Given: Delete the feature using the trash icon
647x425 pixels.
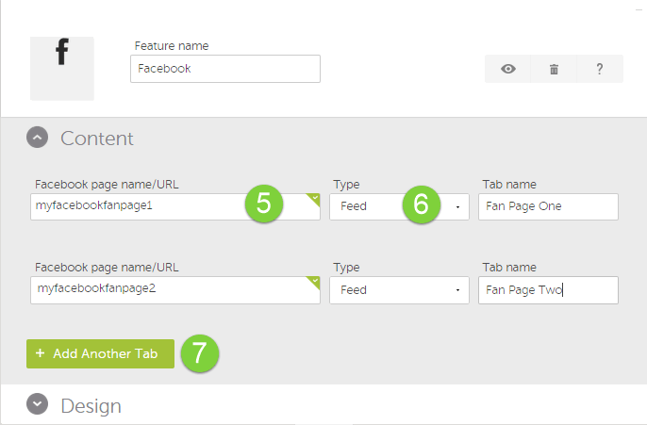Looking at the screenshot, I should pyautogui.click(x=554, y=69).
